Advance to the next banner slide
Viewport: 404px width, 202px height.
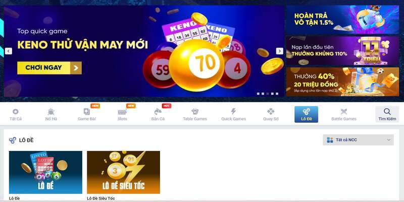point(280,51)
